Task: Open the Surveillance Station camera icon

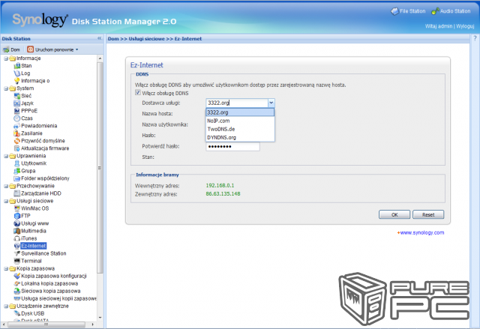Action: [17, 253]
